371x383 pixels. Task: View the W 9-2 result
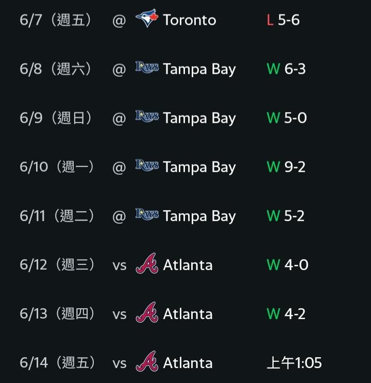tap(286, 167)
